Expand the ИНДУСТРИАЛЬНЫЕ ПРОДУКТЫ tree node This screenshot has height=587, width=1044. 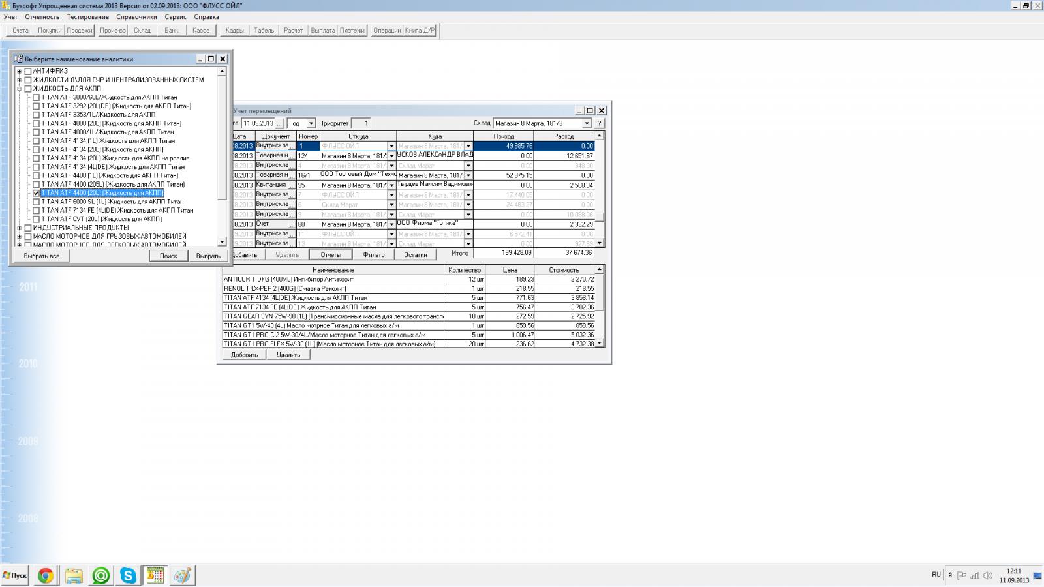click(20, 228)
